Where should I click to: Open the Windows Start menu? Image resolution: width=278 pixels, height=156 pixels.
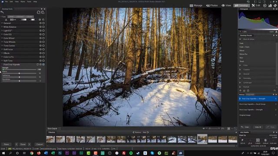tap(3, 153)
